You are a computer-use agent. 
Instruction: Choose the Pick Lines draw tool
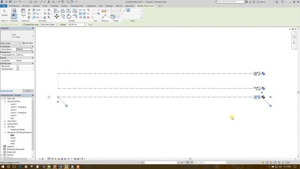pos(128,10)
